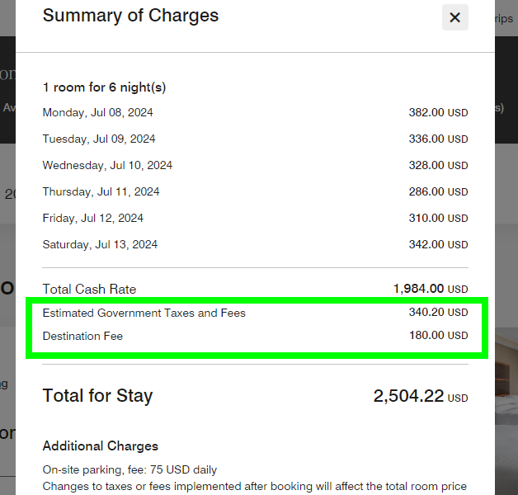Screen dimensions: 518x495
Task: Click the Destination Fee label
Action: 82,336
